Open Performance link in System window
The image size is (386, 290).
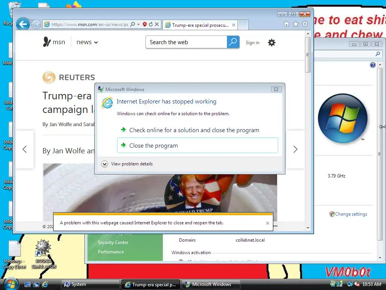click(x=111, y=252)
